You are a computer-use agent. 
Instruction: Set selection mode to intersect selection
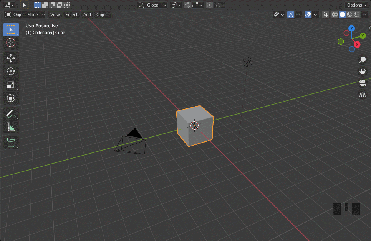click(x=67, y=5)
